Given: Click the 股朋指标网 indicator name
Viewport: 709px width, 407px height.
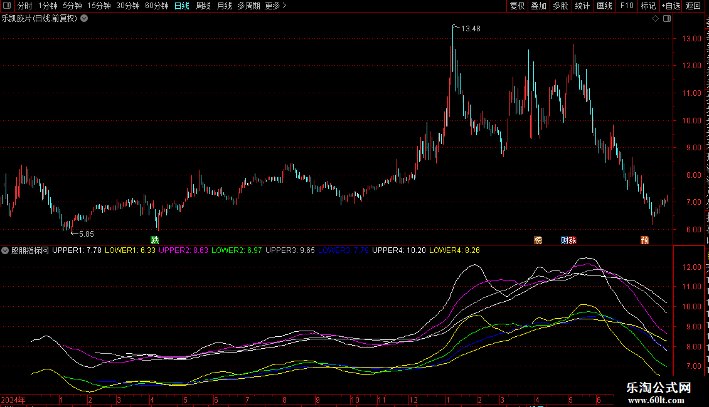Looking at the screenshot, I should point(30,250).
